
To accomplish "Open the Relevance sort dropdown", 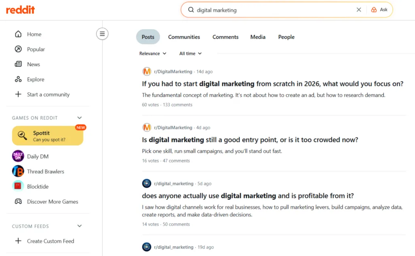I will tap(153, 53).
